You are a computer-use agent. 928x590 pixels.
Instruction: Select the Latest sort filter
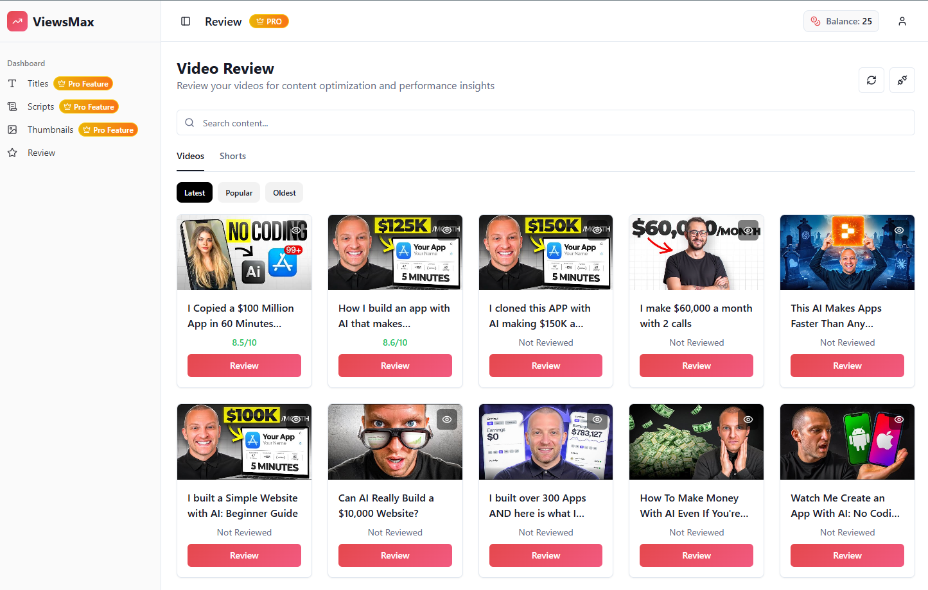195,192
